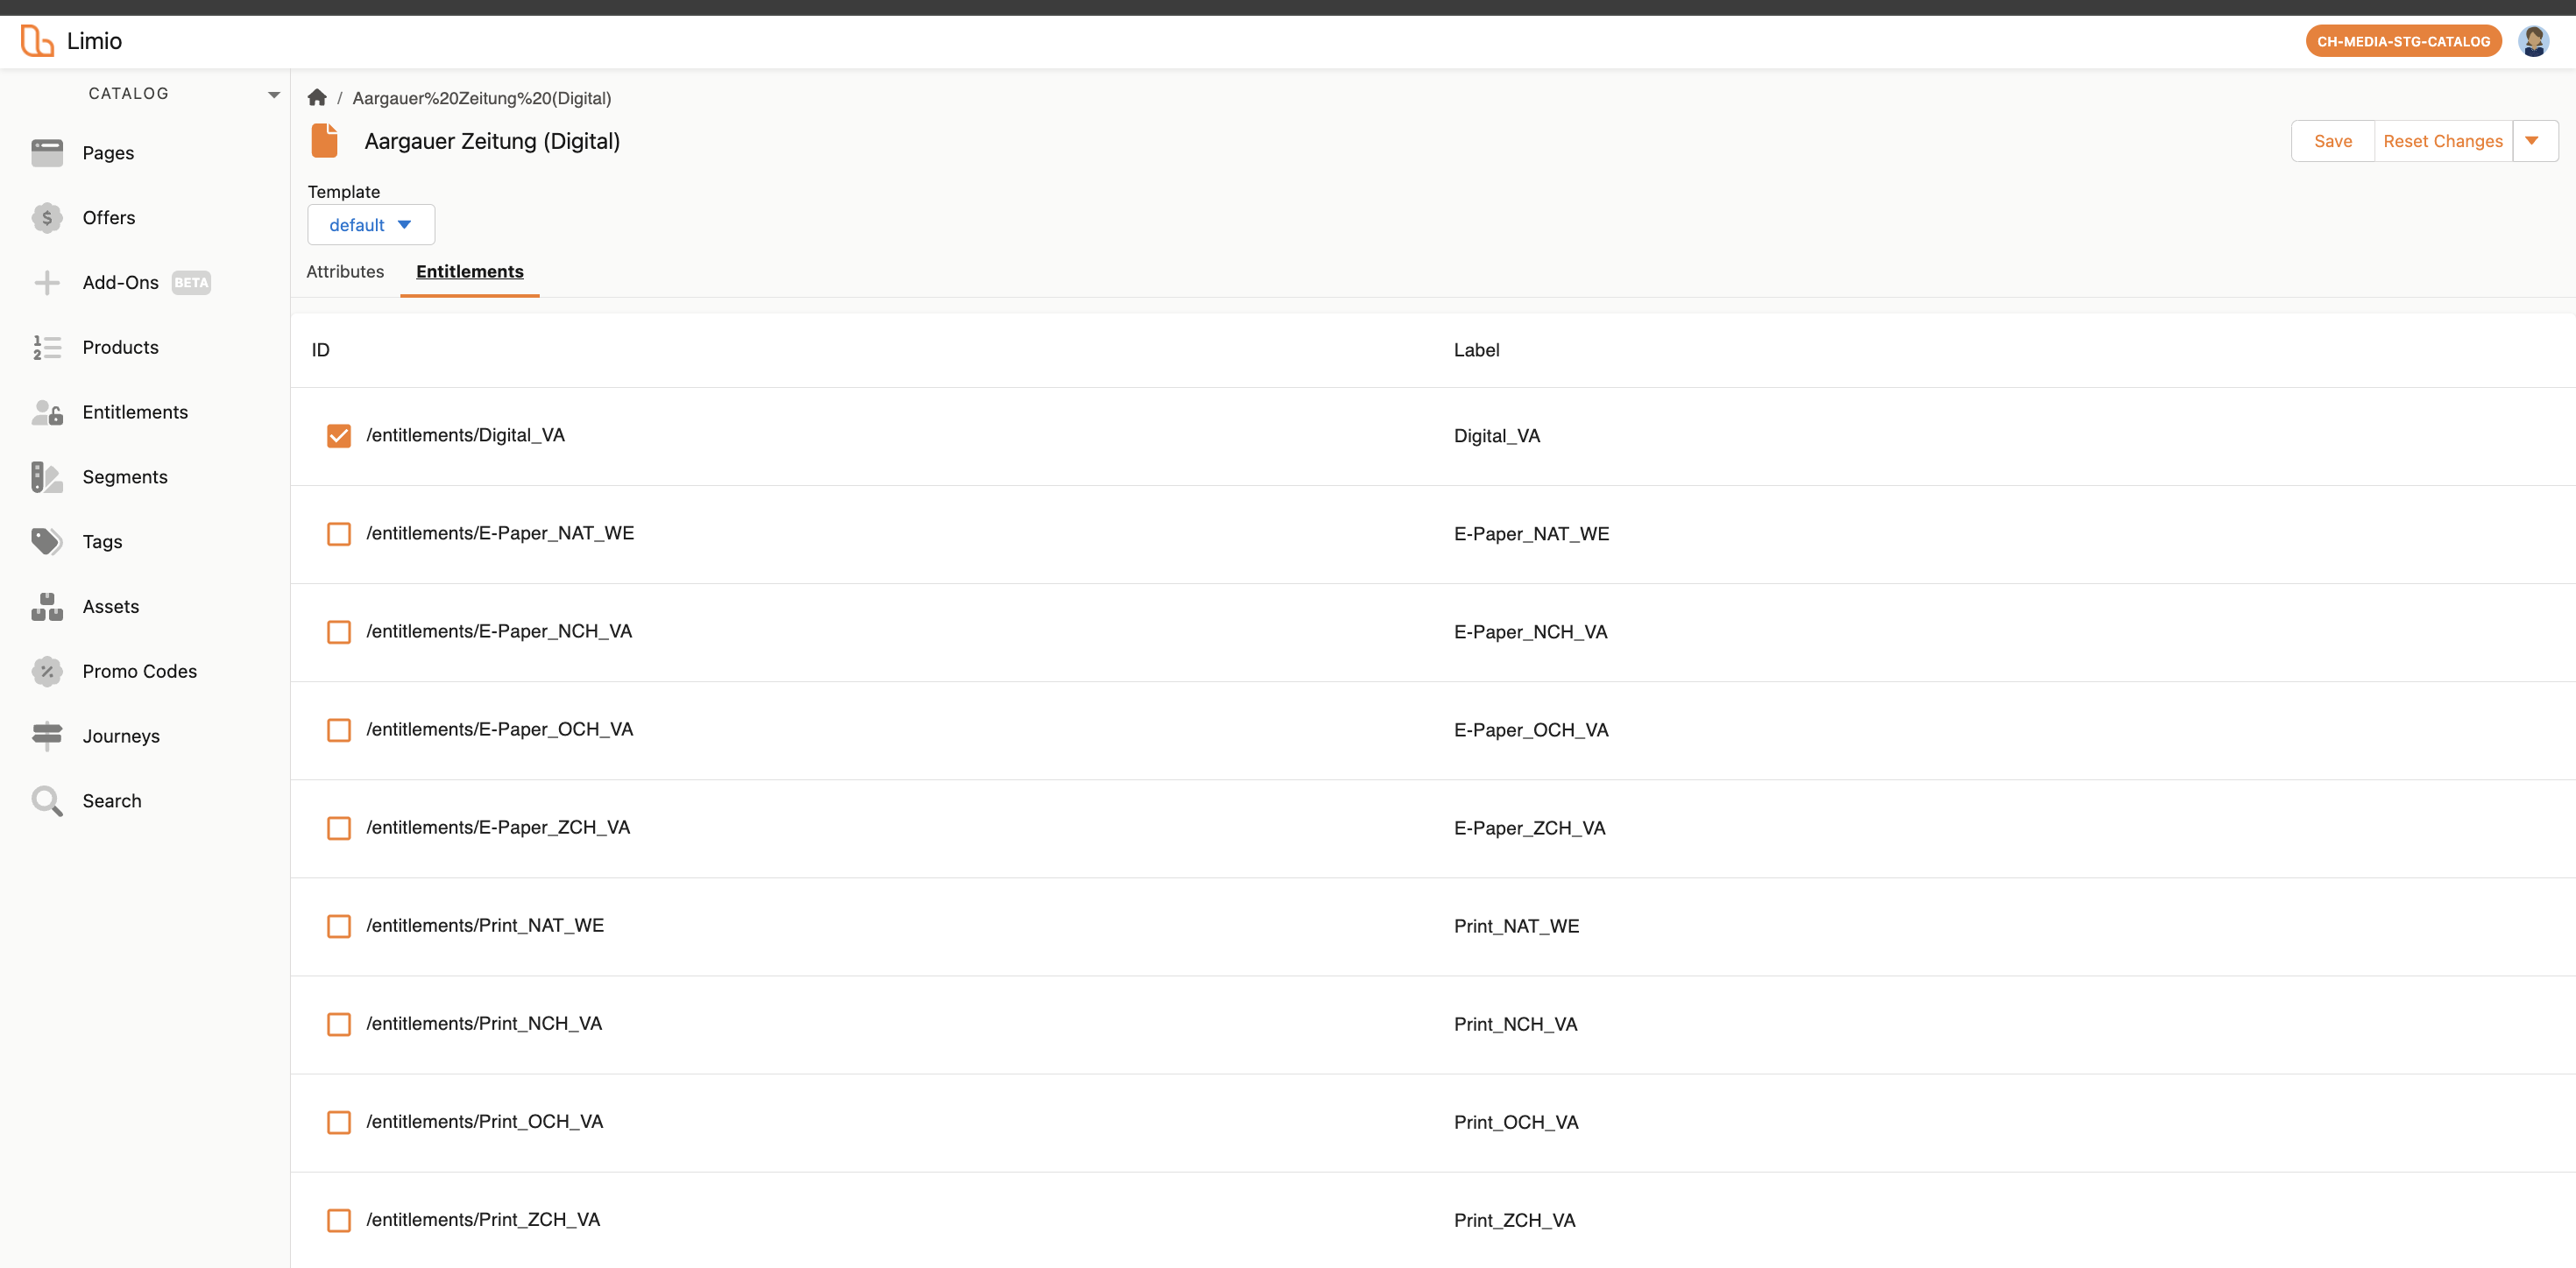Check the Print_OCH_VA entitlement
2576x1268 pixels.
point(339,1121)
